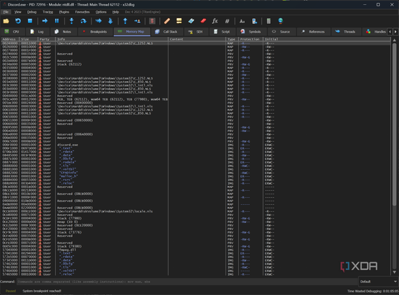Switch to the Symbols tab
The image size is (399, 295).
tap(251, 31)
